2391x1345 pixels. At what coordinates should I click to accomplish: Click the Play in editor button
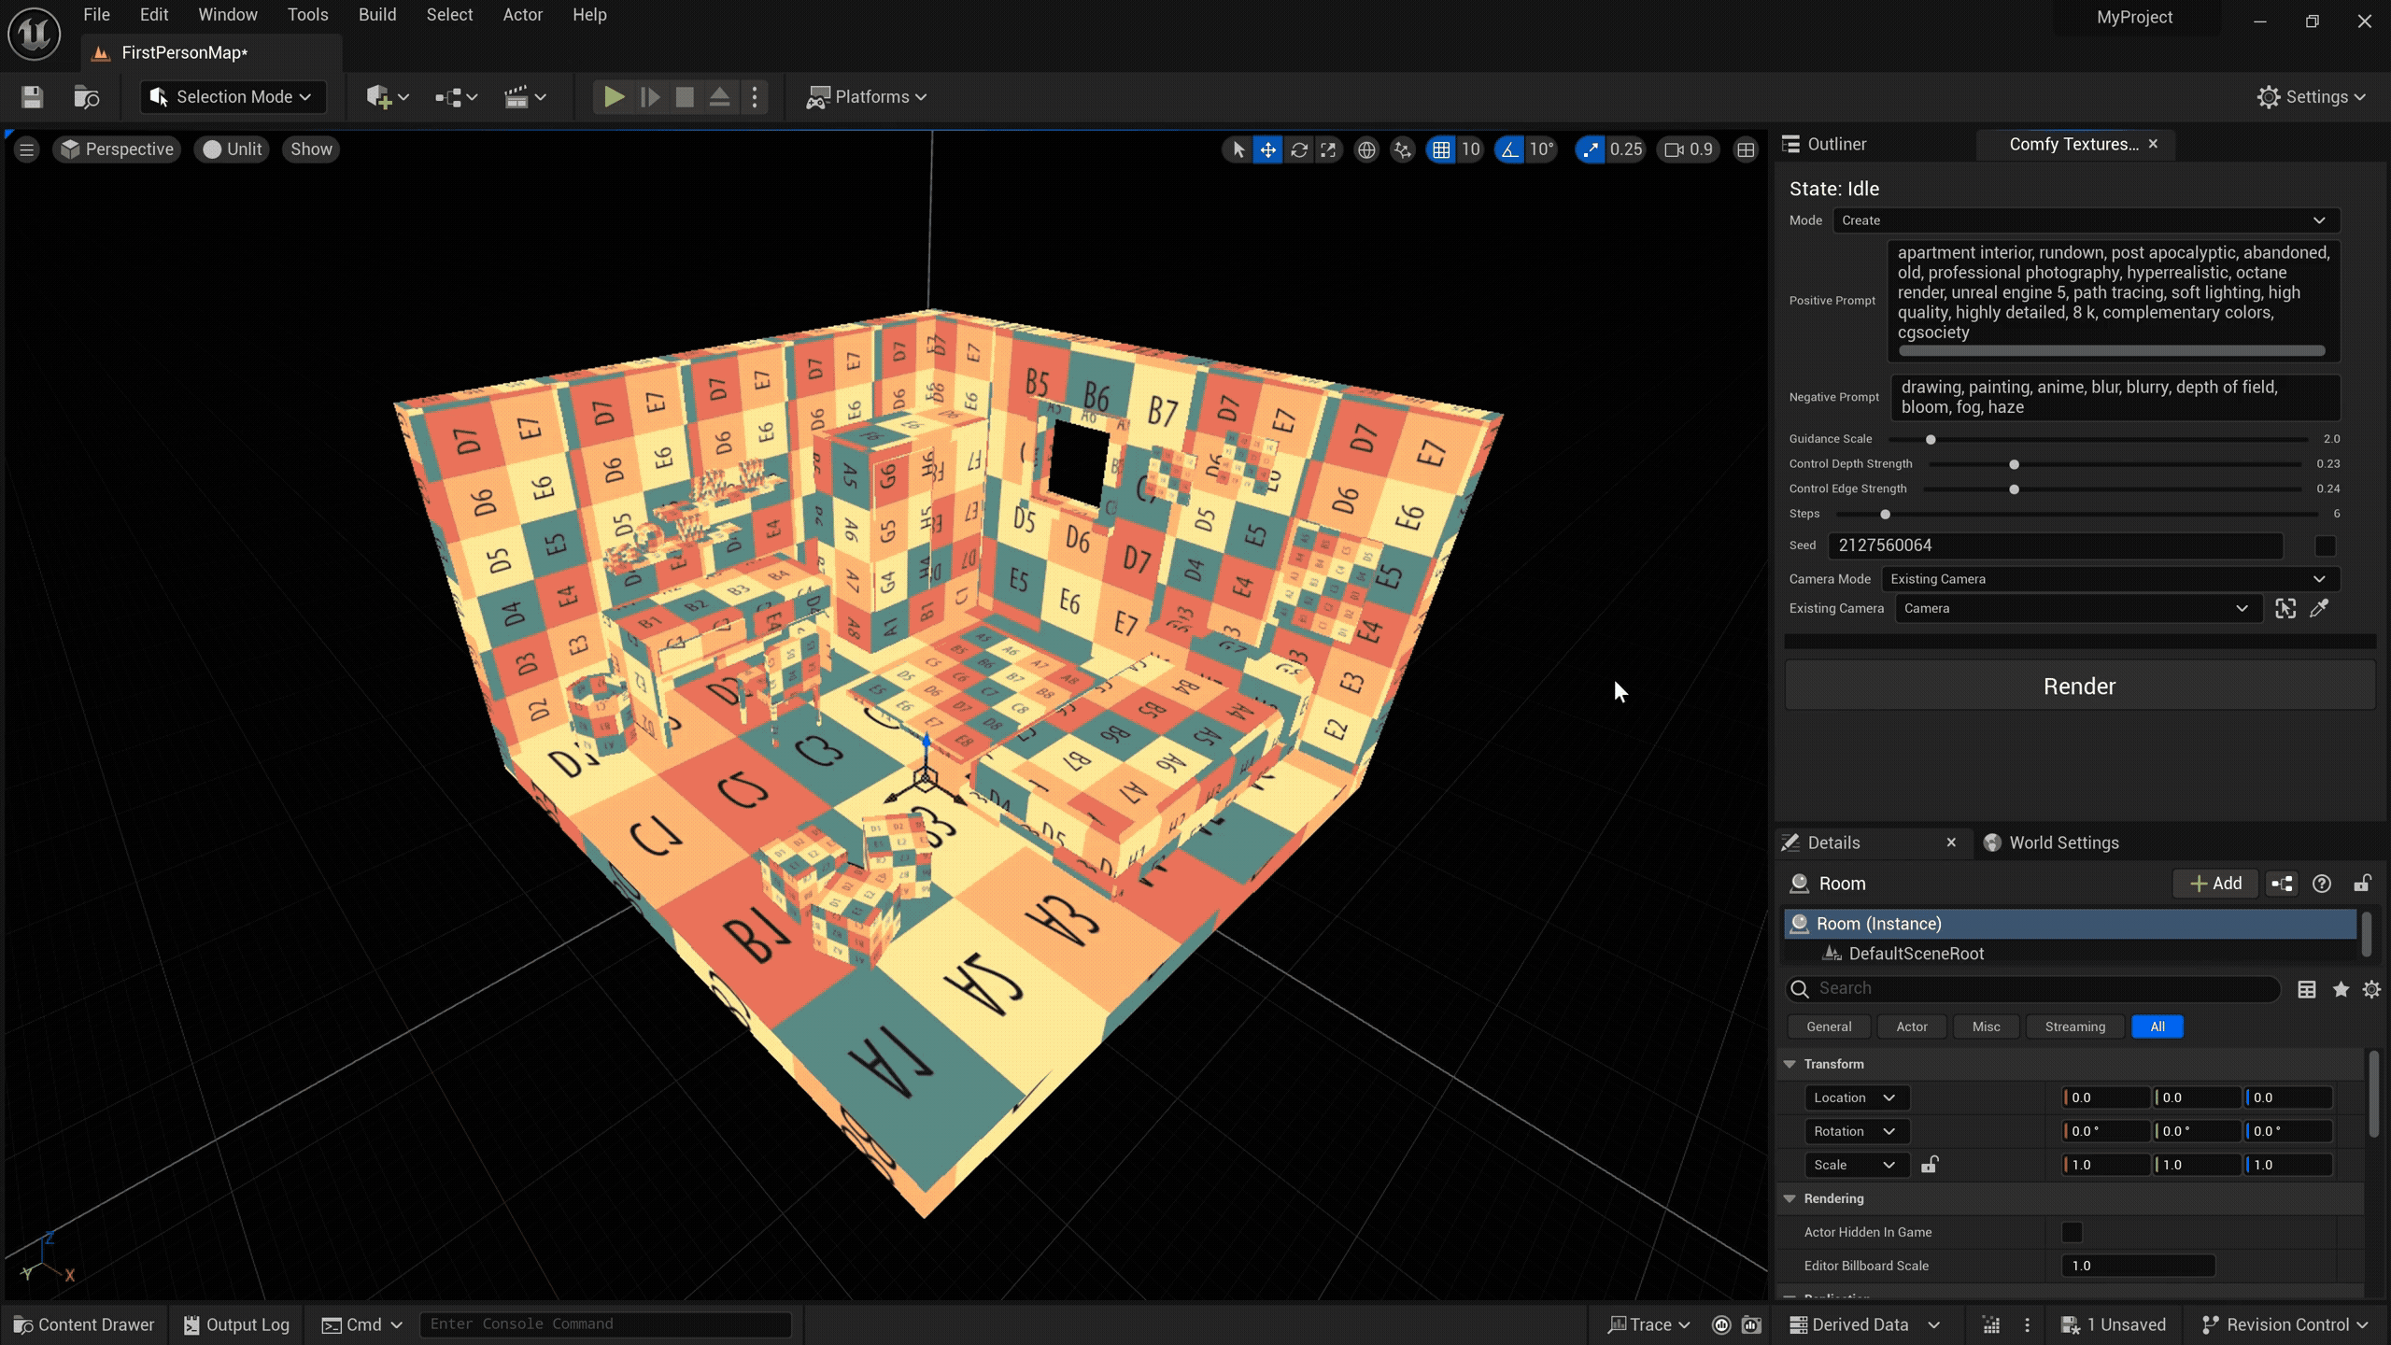coord(614,97)
